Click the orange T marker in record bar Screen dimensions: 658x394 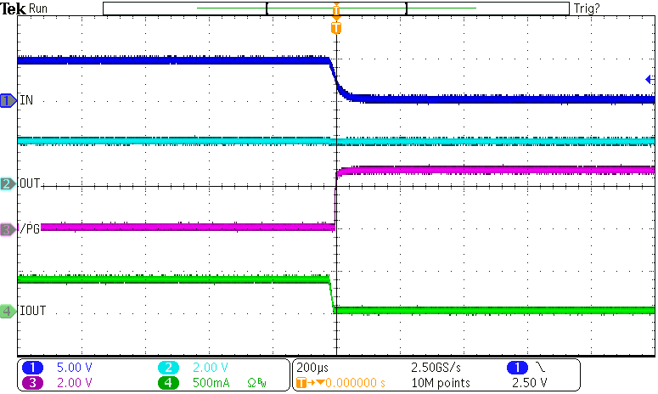336,9
